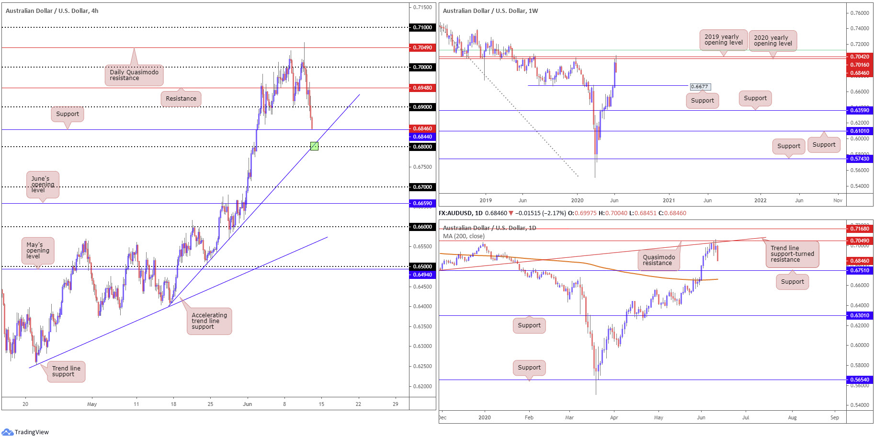Click the 0.71680 label on daily chart
874x439 pixels.
pos(859,229)
